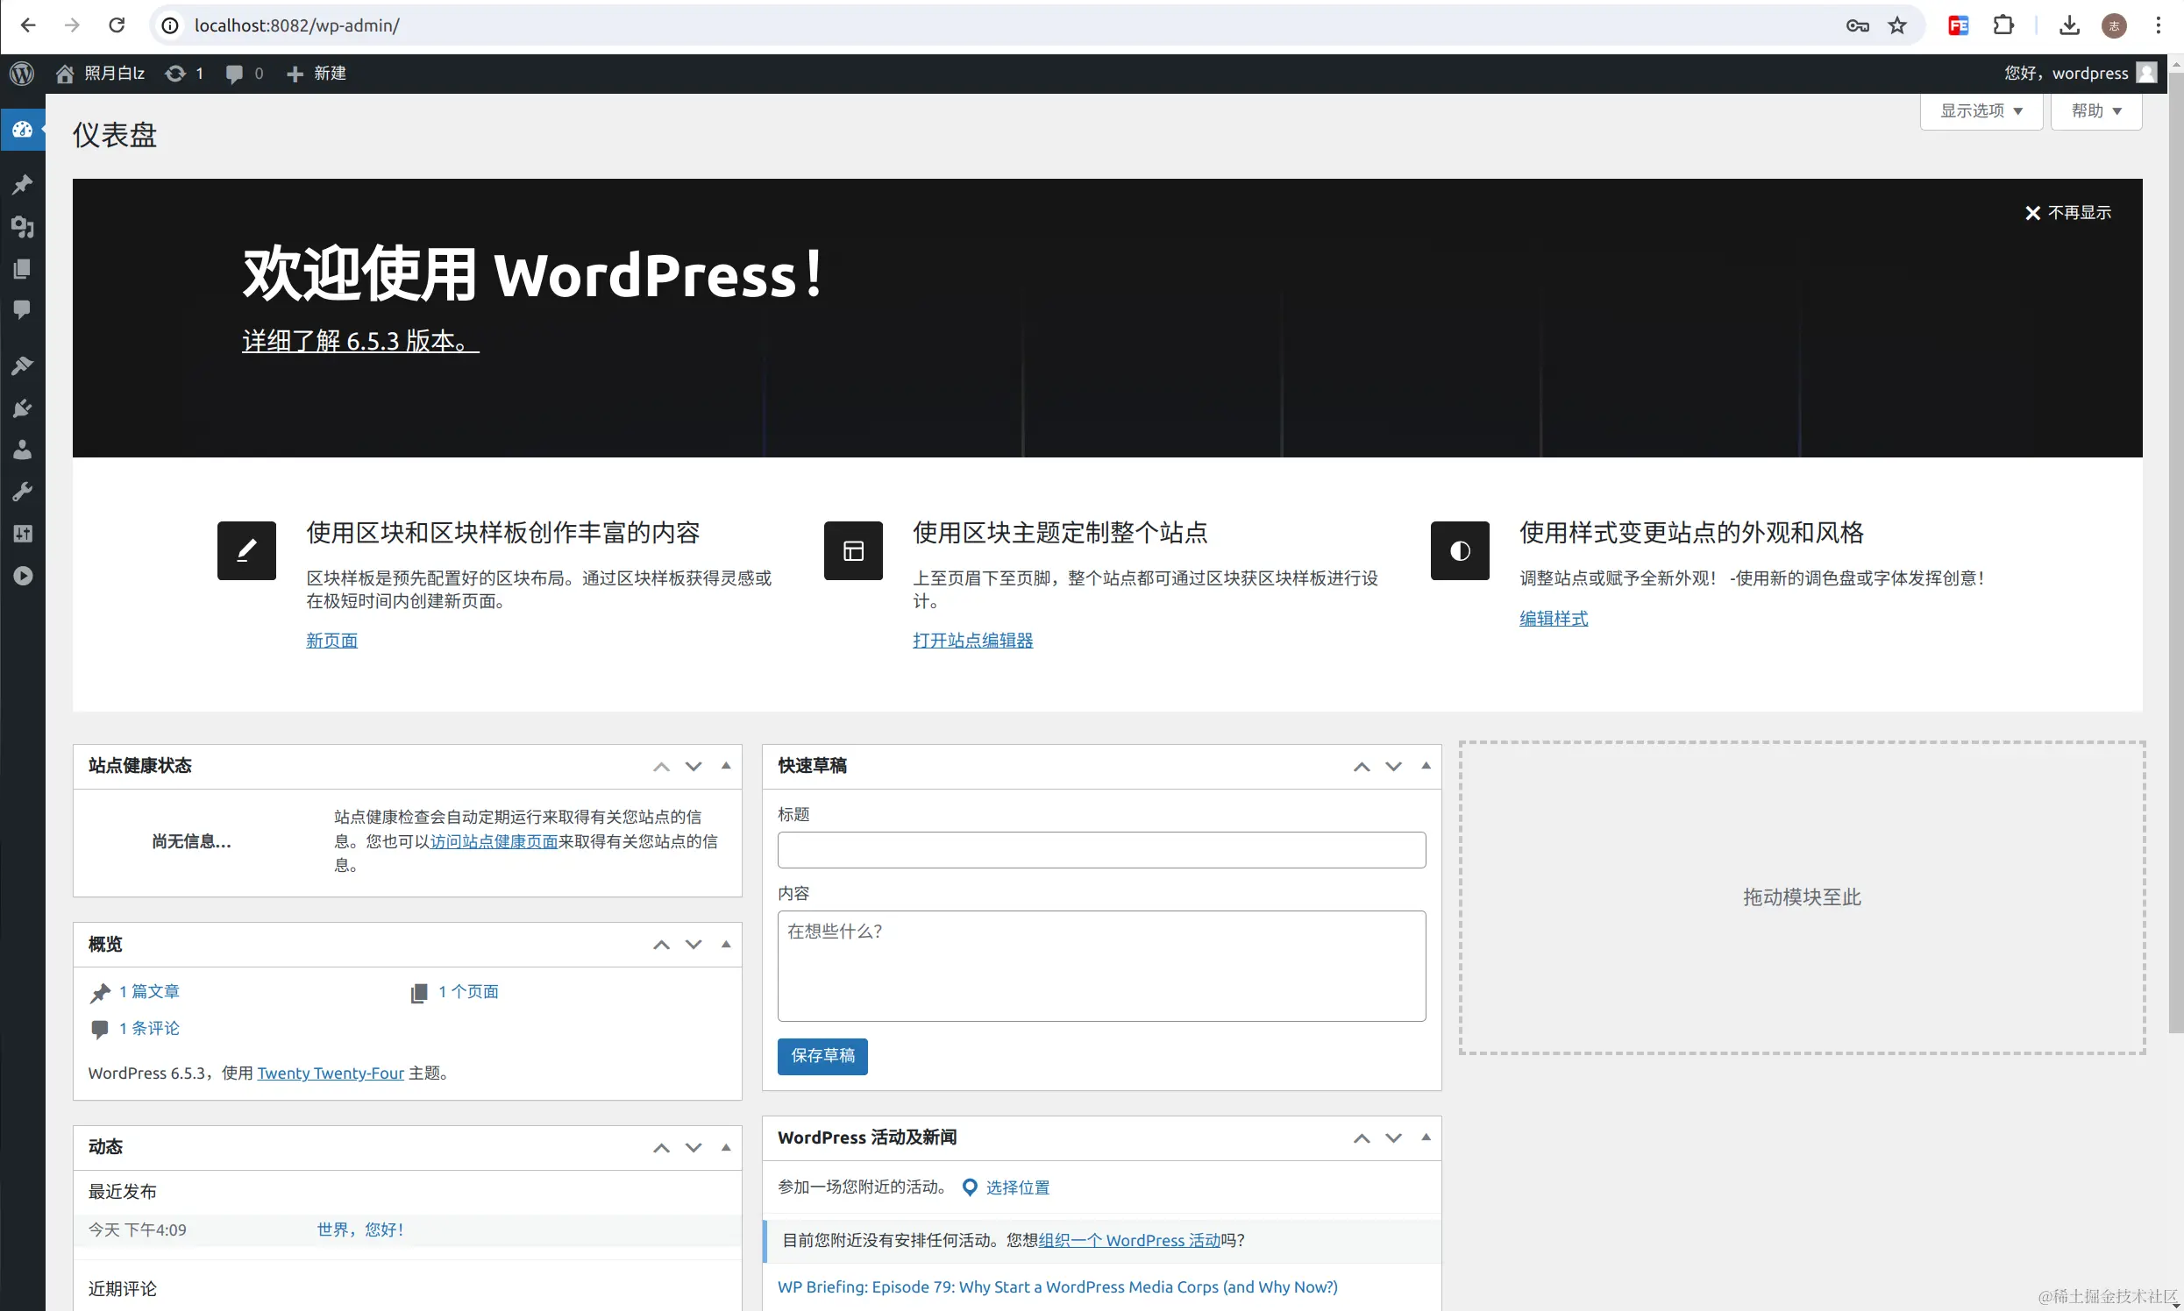
Task: Toggle the 动态 panel
Action: click(726, 1148)
